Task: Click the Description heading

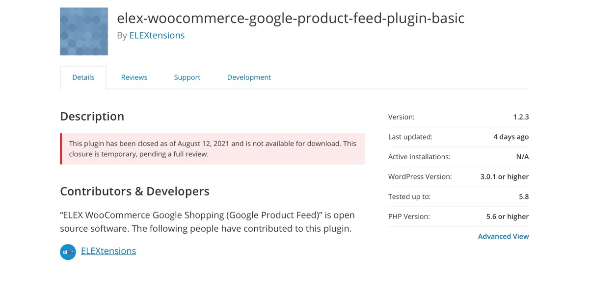Action: (92, 116)
